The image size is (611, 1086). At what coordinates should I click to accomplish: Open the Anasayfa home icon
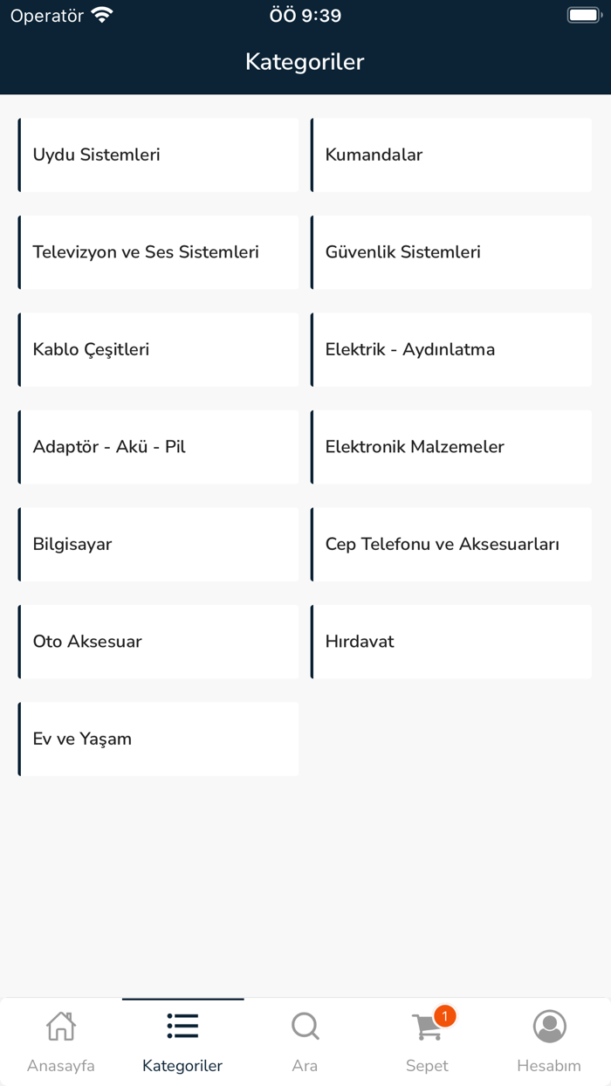point(60,1027)
